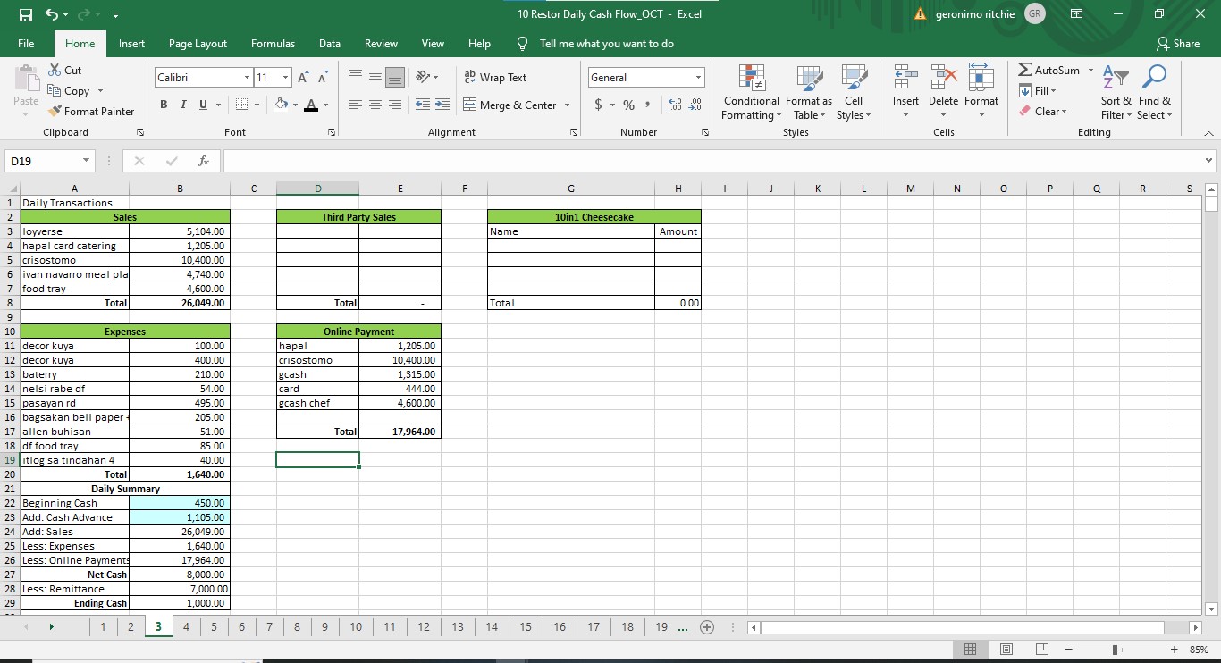The image size is (1221, 663).
Task: Click the AutoSum sigma icon
Action: point(1024,70)
